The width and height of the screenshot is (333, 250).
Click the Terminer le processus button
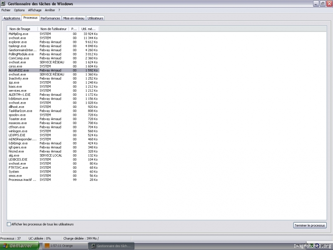(x=310, y=225)
